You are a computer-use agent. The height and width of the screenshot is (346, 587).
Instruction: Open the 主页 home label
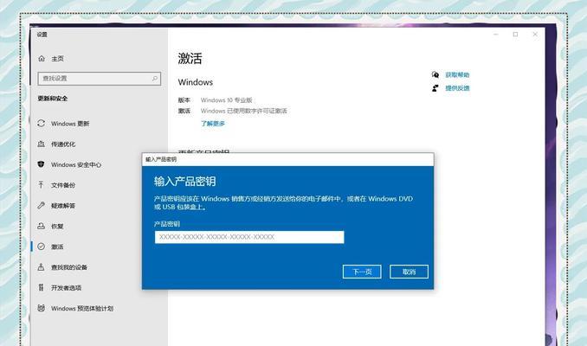(x=58, y=59)
